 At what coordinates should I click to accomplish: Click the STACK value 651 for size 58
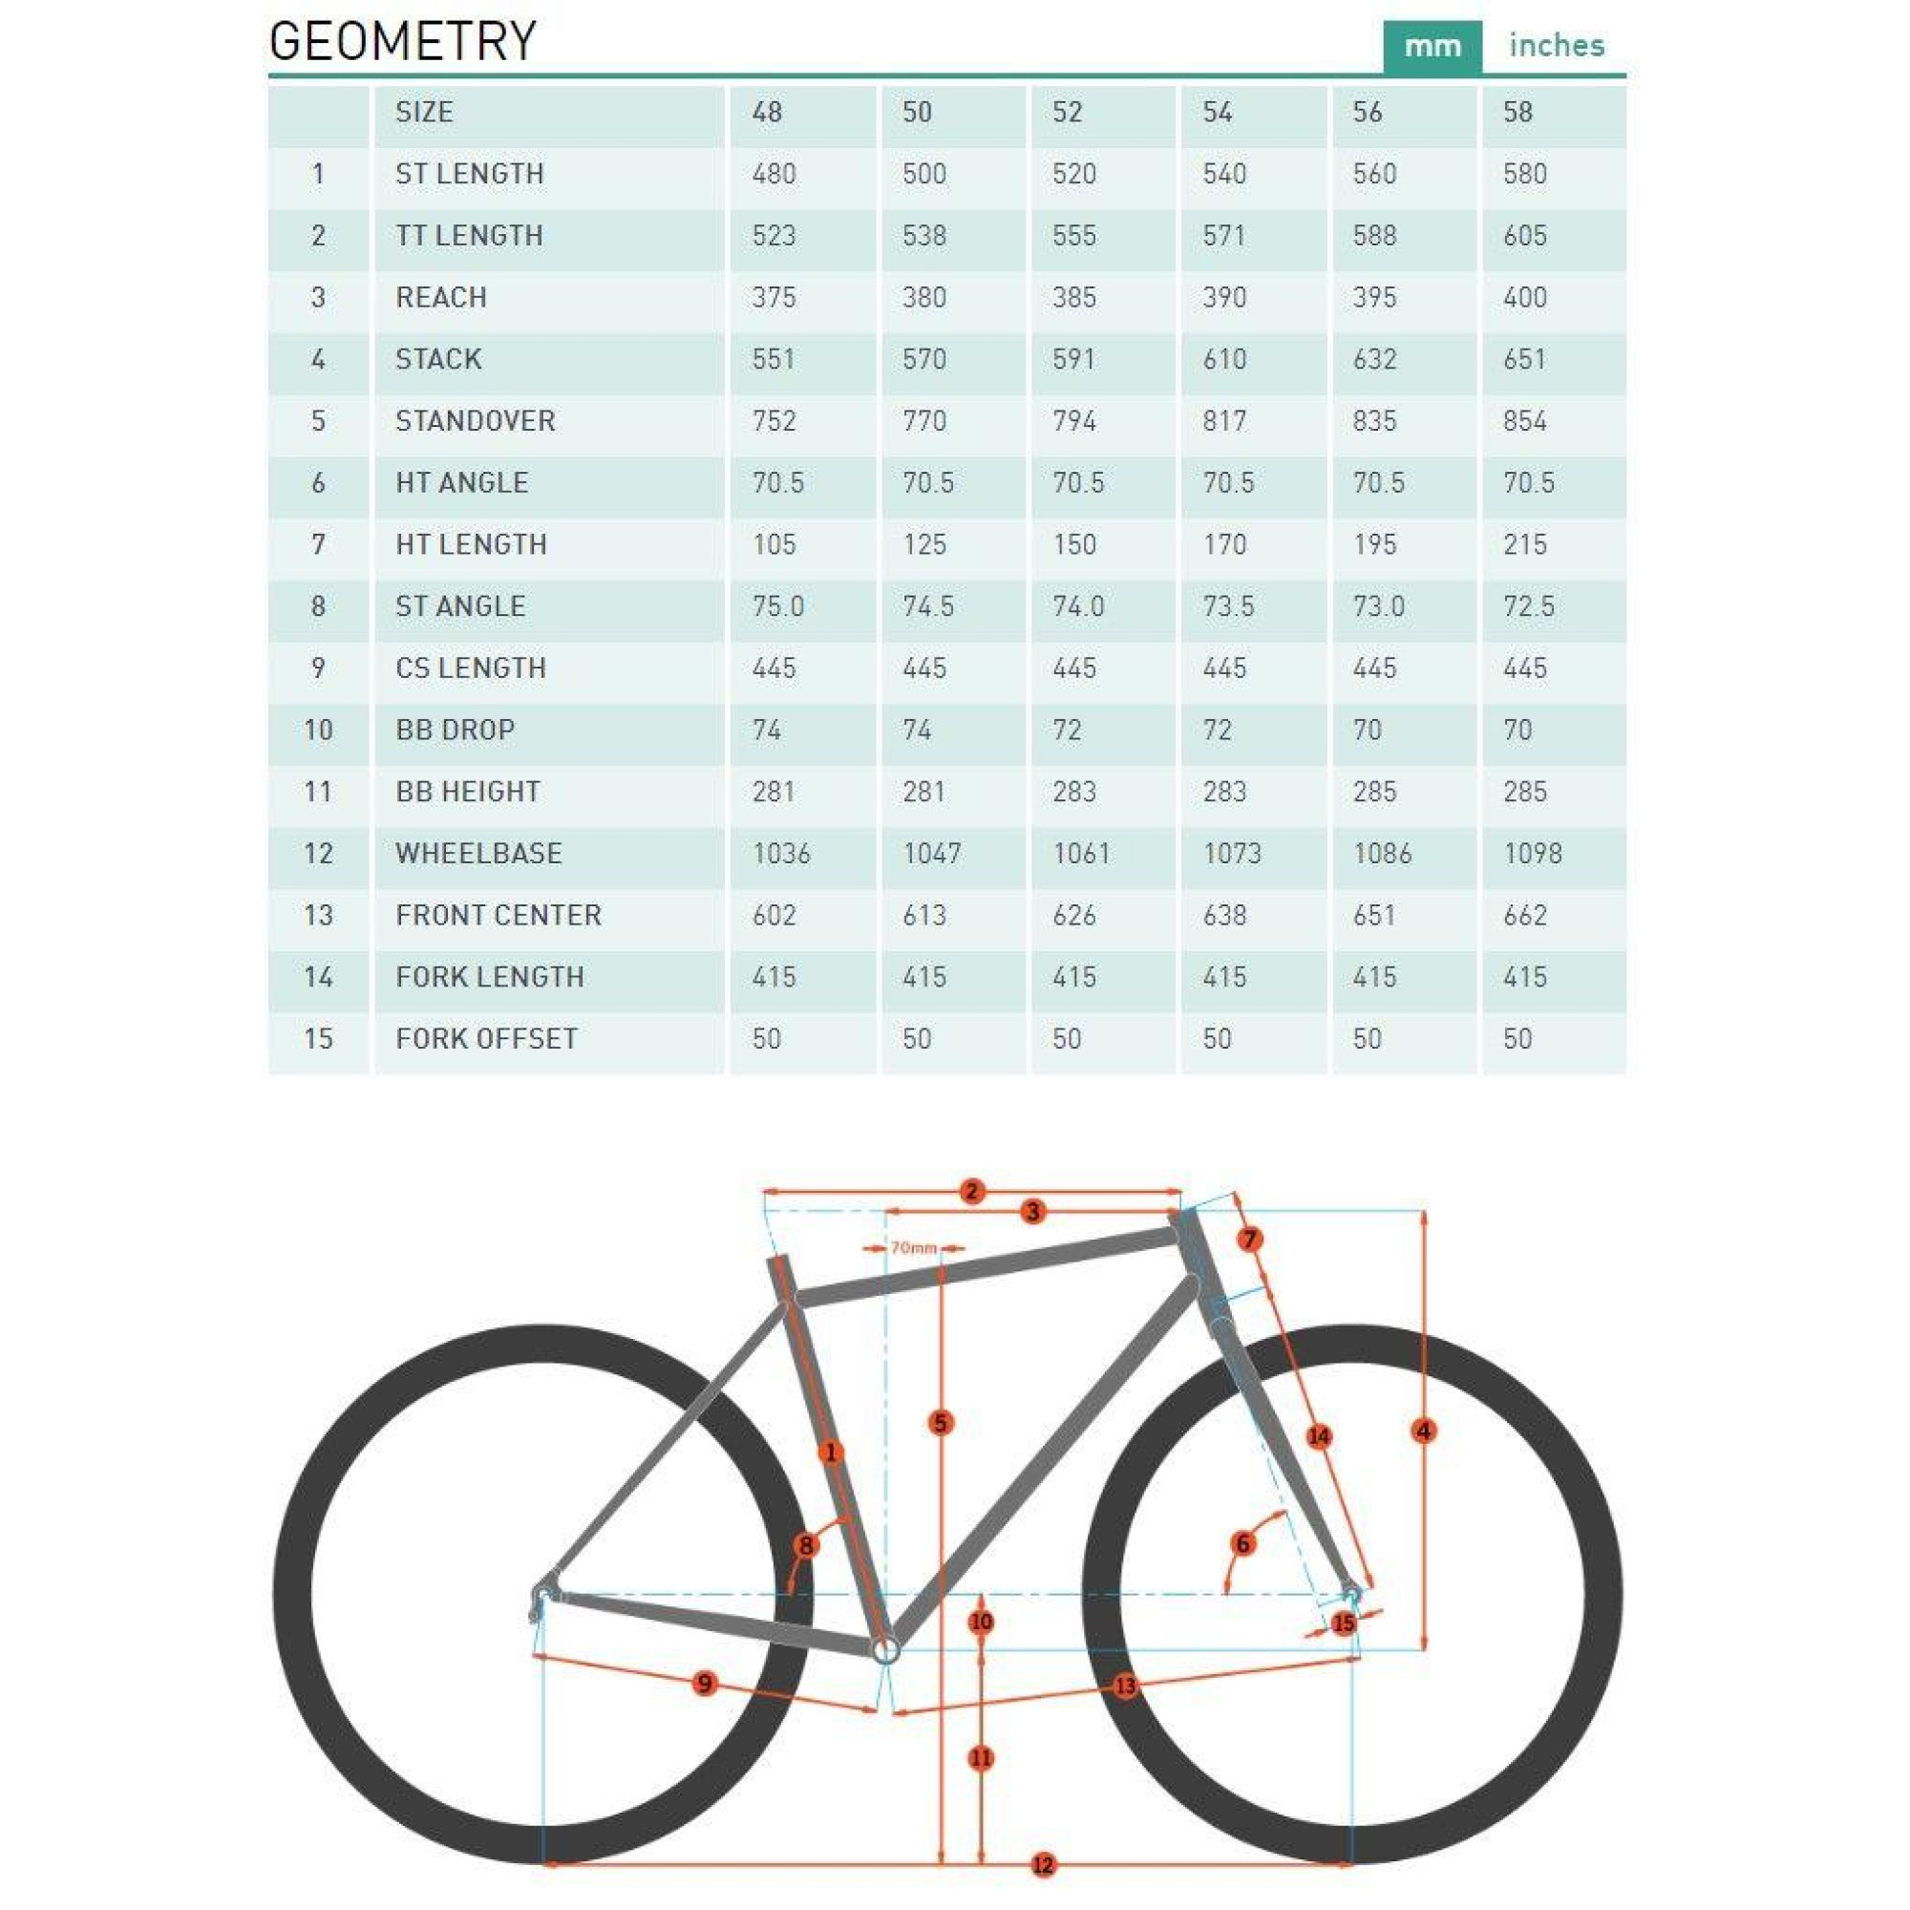(x=1524, y=360)
